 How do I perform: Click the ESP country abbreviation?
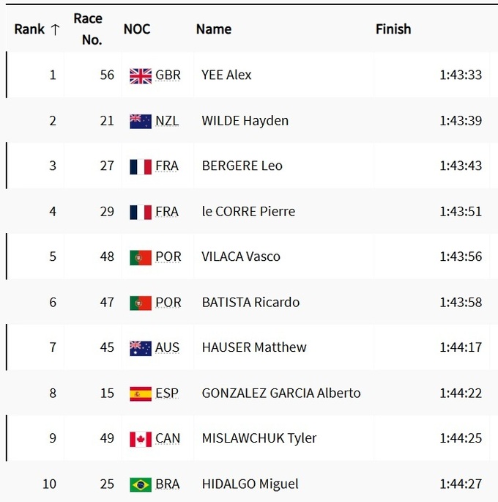pos(167,394)
